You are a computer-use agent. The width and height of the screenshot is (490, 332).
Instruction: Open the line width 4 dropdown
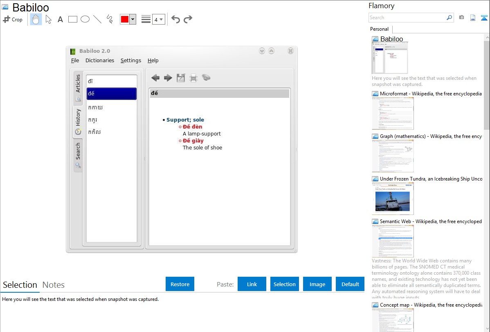point(159,19)
